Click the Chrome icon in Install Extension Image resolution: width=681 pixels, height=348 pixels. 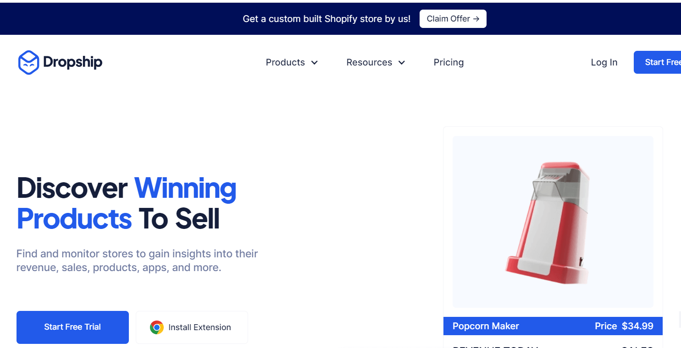157,327
